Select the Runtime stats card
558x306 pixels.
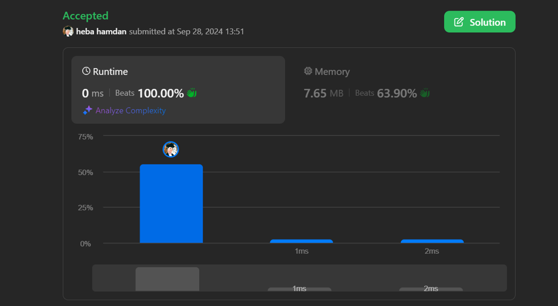click(178, 89)
